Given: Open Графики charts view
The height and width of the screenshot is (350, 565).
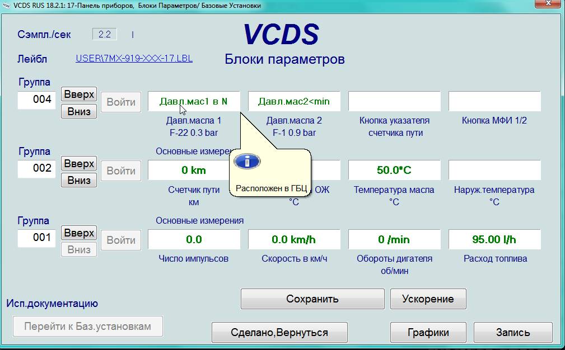Looking at the screenshot, I should [428, 332].
